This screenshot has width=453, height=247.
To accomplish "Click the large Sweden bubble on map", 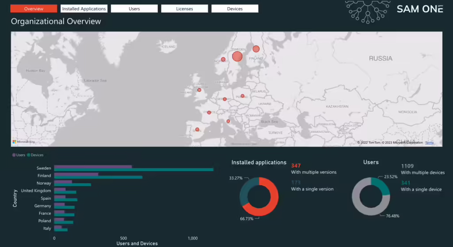I will (237, 56).
